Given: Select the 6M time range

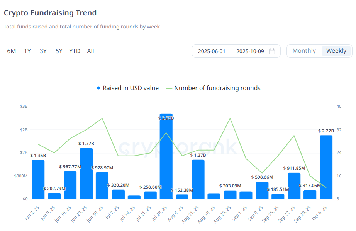Looking at the screenshot, I should pyautogui.click(x=12, y=51).
